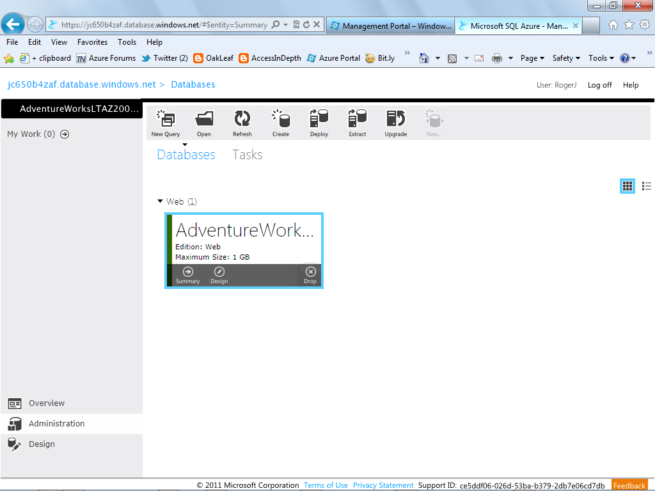Open the Home button dropdown arrow
This screenshot has width=655, height=491.
(438, 58)
